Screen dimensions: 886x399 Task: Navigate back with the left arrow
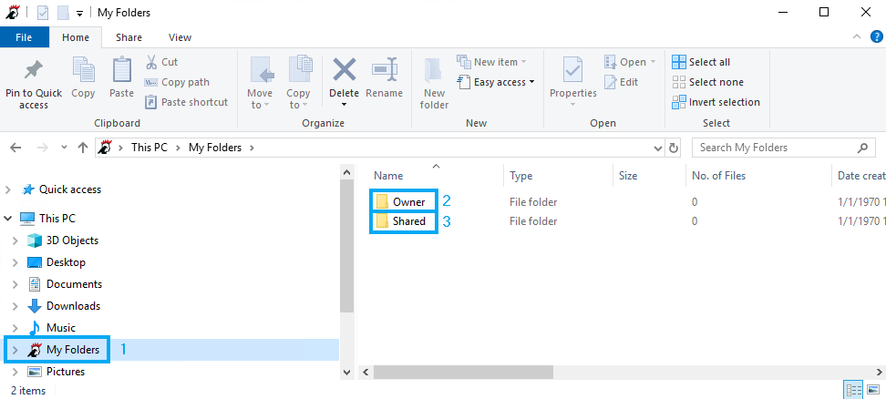[15, 148]
